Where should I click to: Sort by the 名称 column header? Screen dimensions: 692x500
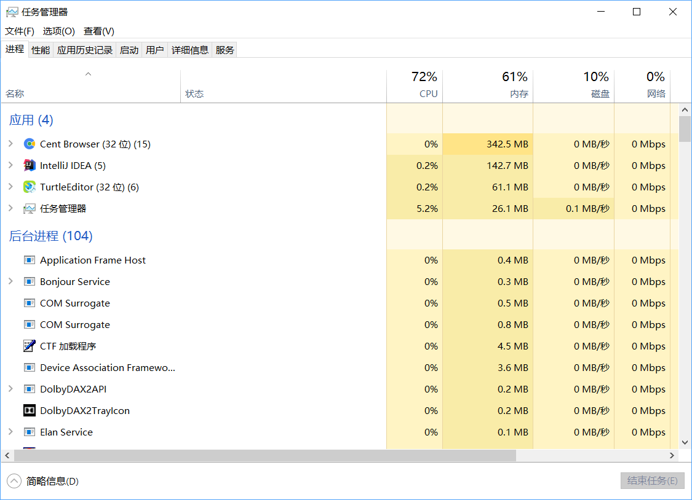90,87
